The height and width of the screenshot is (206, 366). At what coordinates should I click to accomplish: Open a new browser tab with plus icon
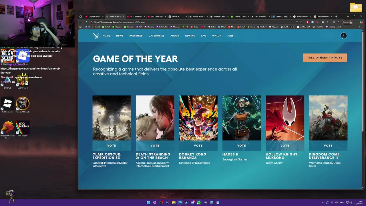pos(336,17)
